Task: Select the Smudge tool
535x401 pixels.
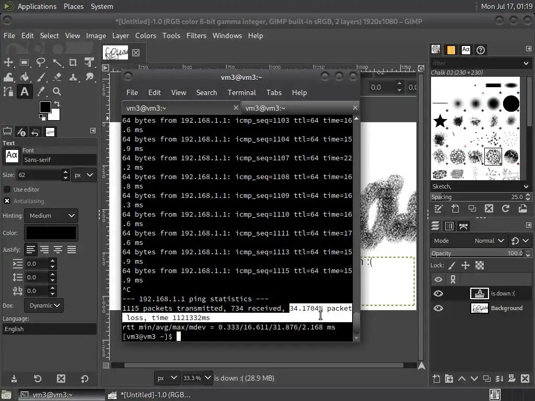Action: point(89,77)
